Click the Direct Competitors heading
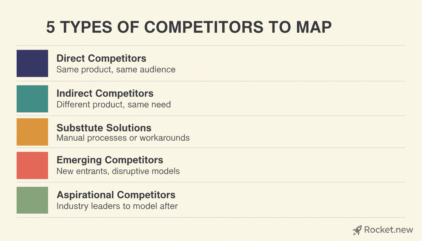The image size is (422, 241). (101, 58)
